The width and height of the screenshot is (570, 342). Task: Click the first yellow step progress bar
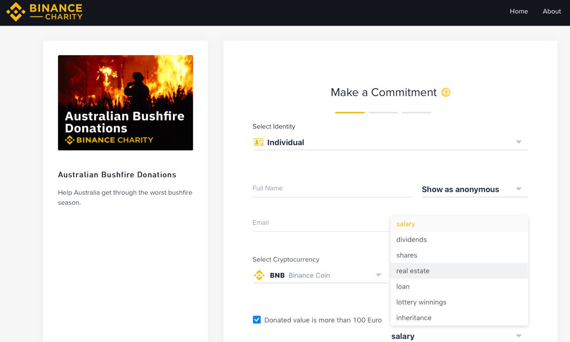(350, 113)
